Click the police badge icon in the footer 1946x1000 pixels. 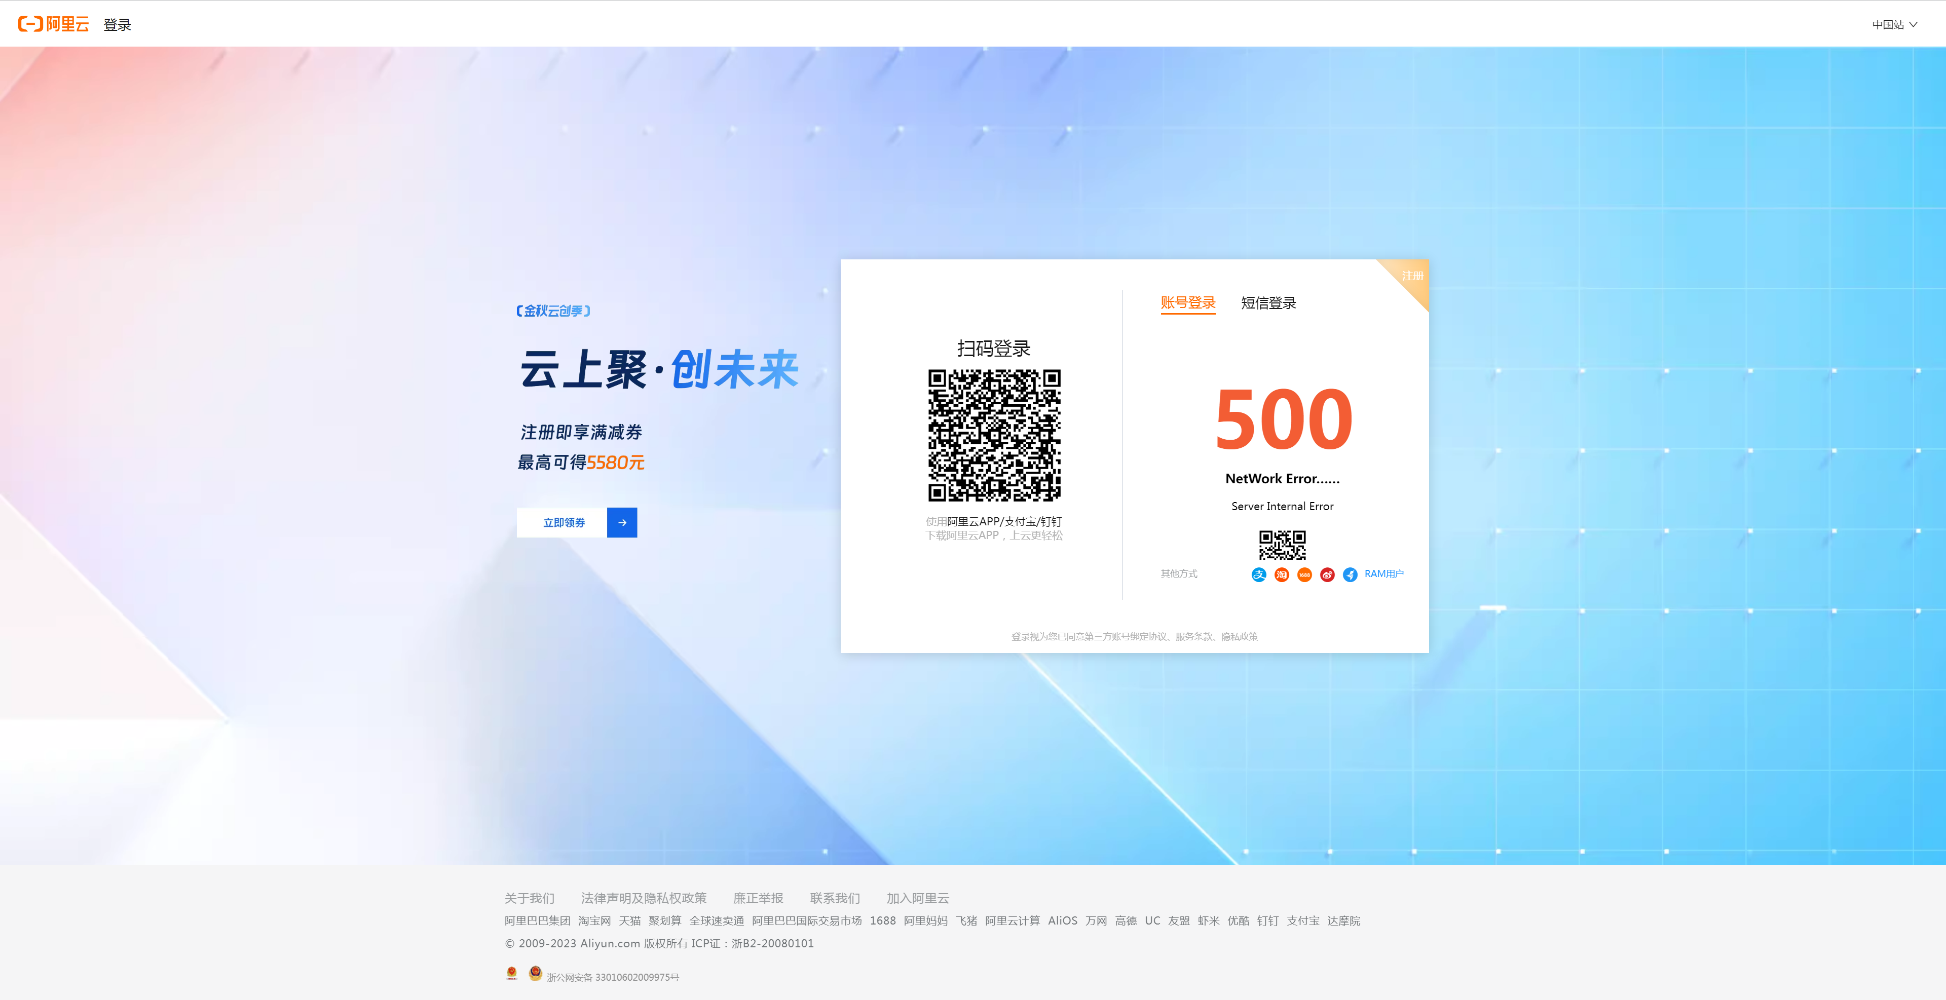(535, 973)
